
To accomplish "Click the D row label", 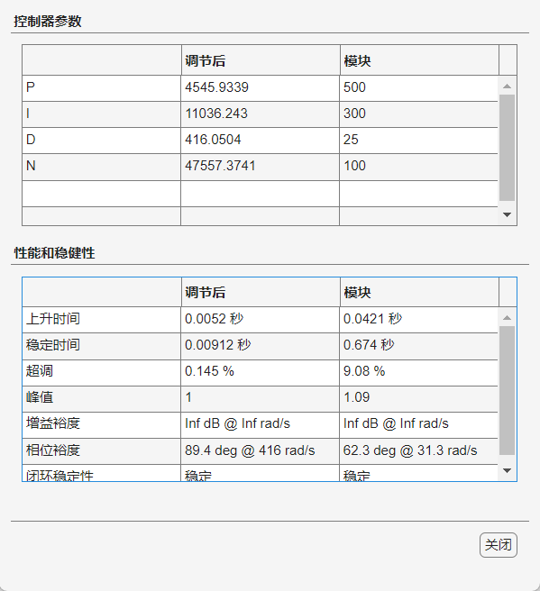I will point(31,140).
